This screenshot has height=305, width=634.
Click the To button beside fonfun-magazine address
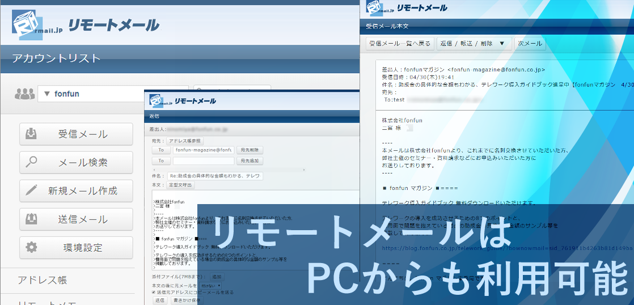[161, 150]
